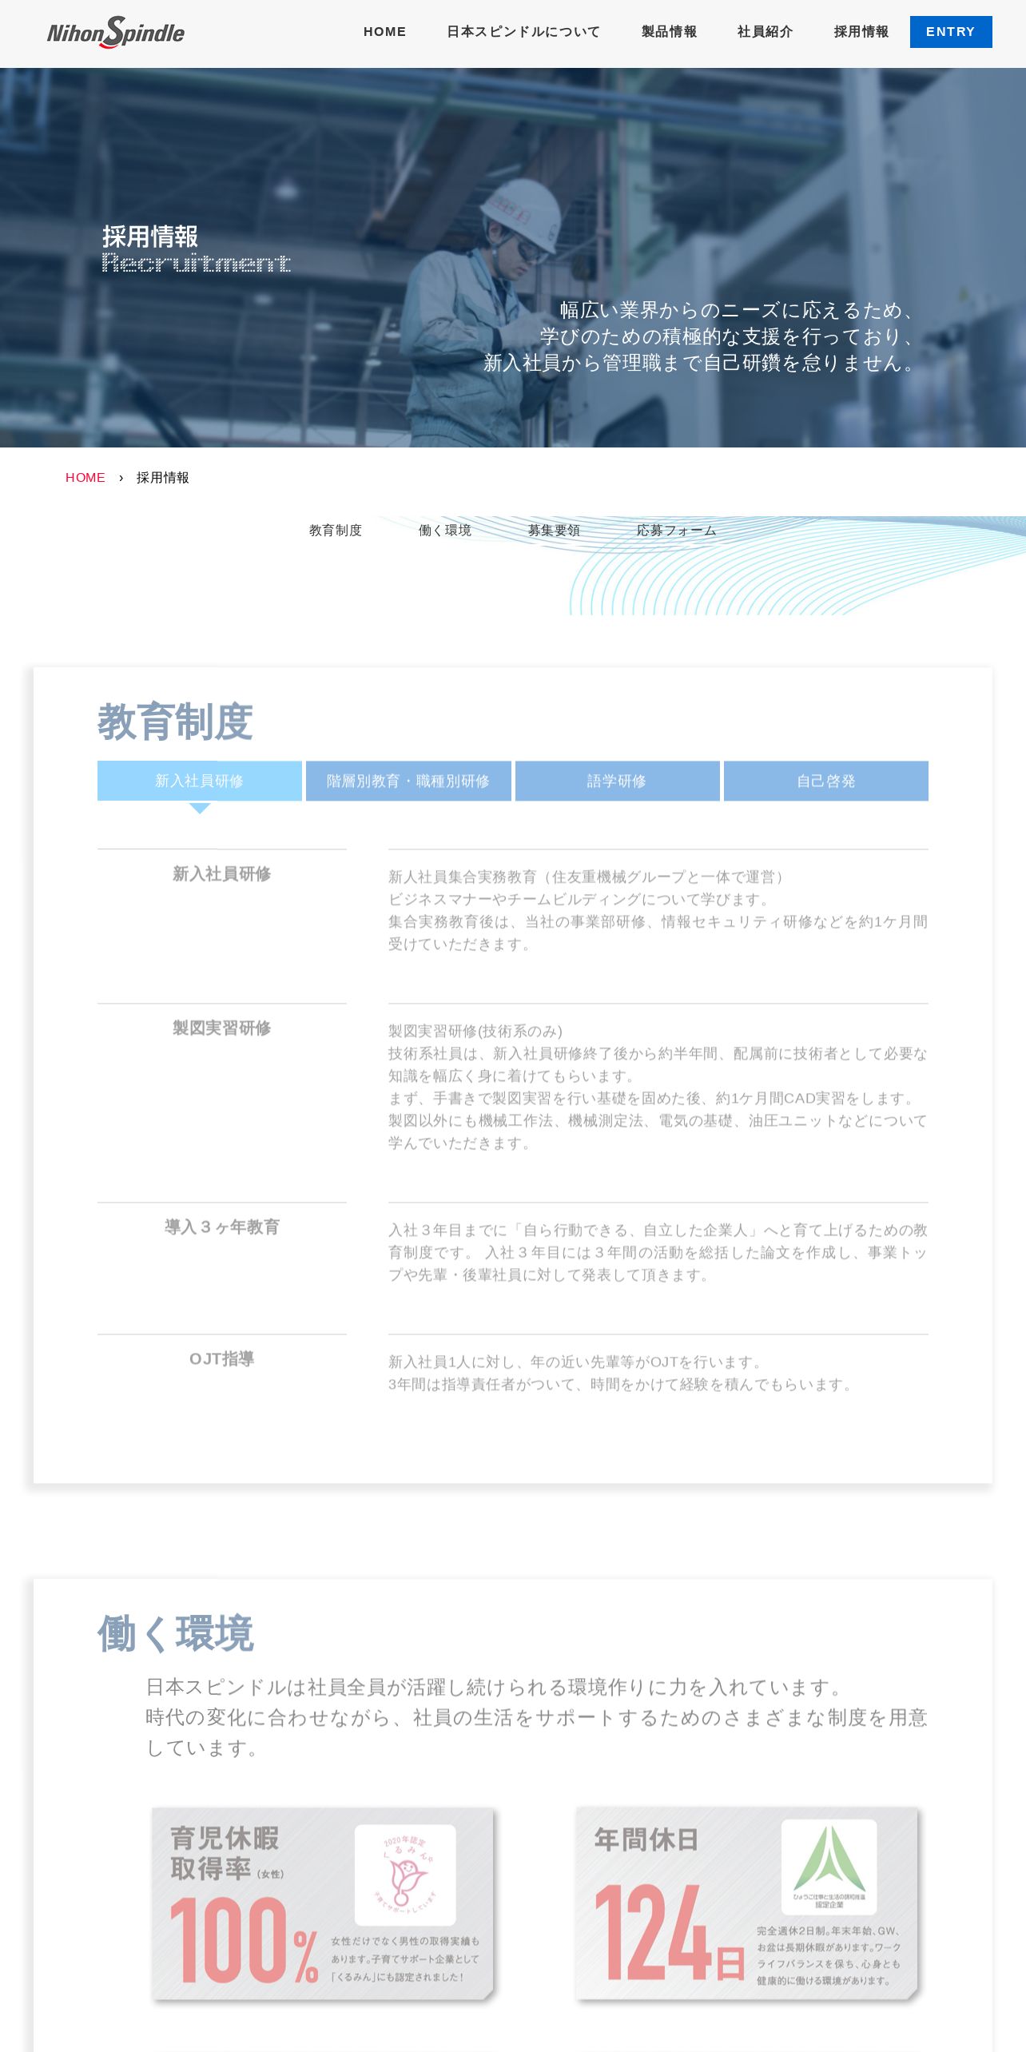
Task: Open the HOME menu item
Action: pos(384,32)
